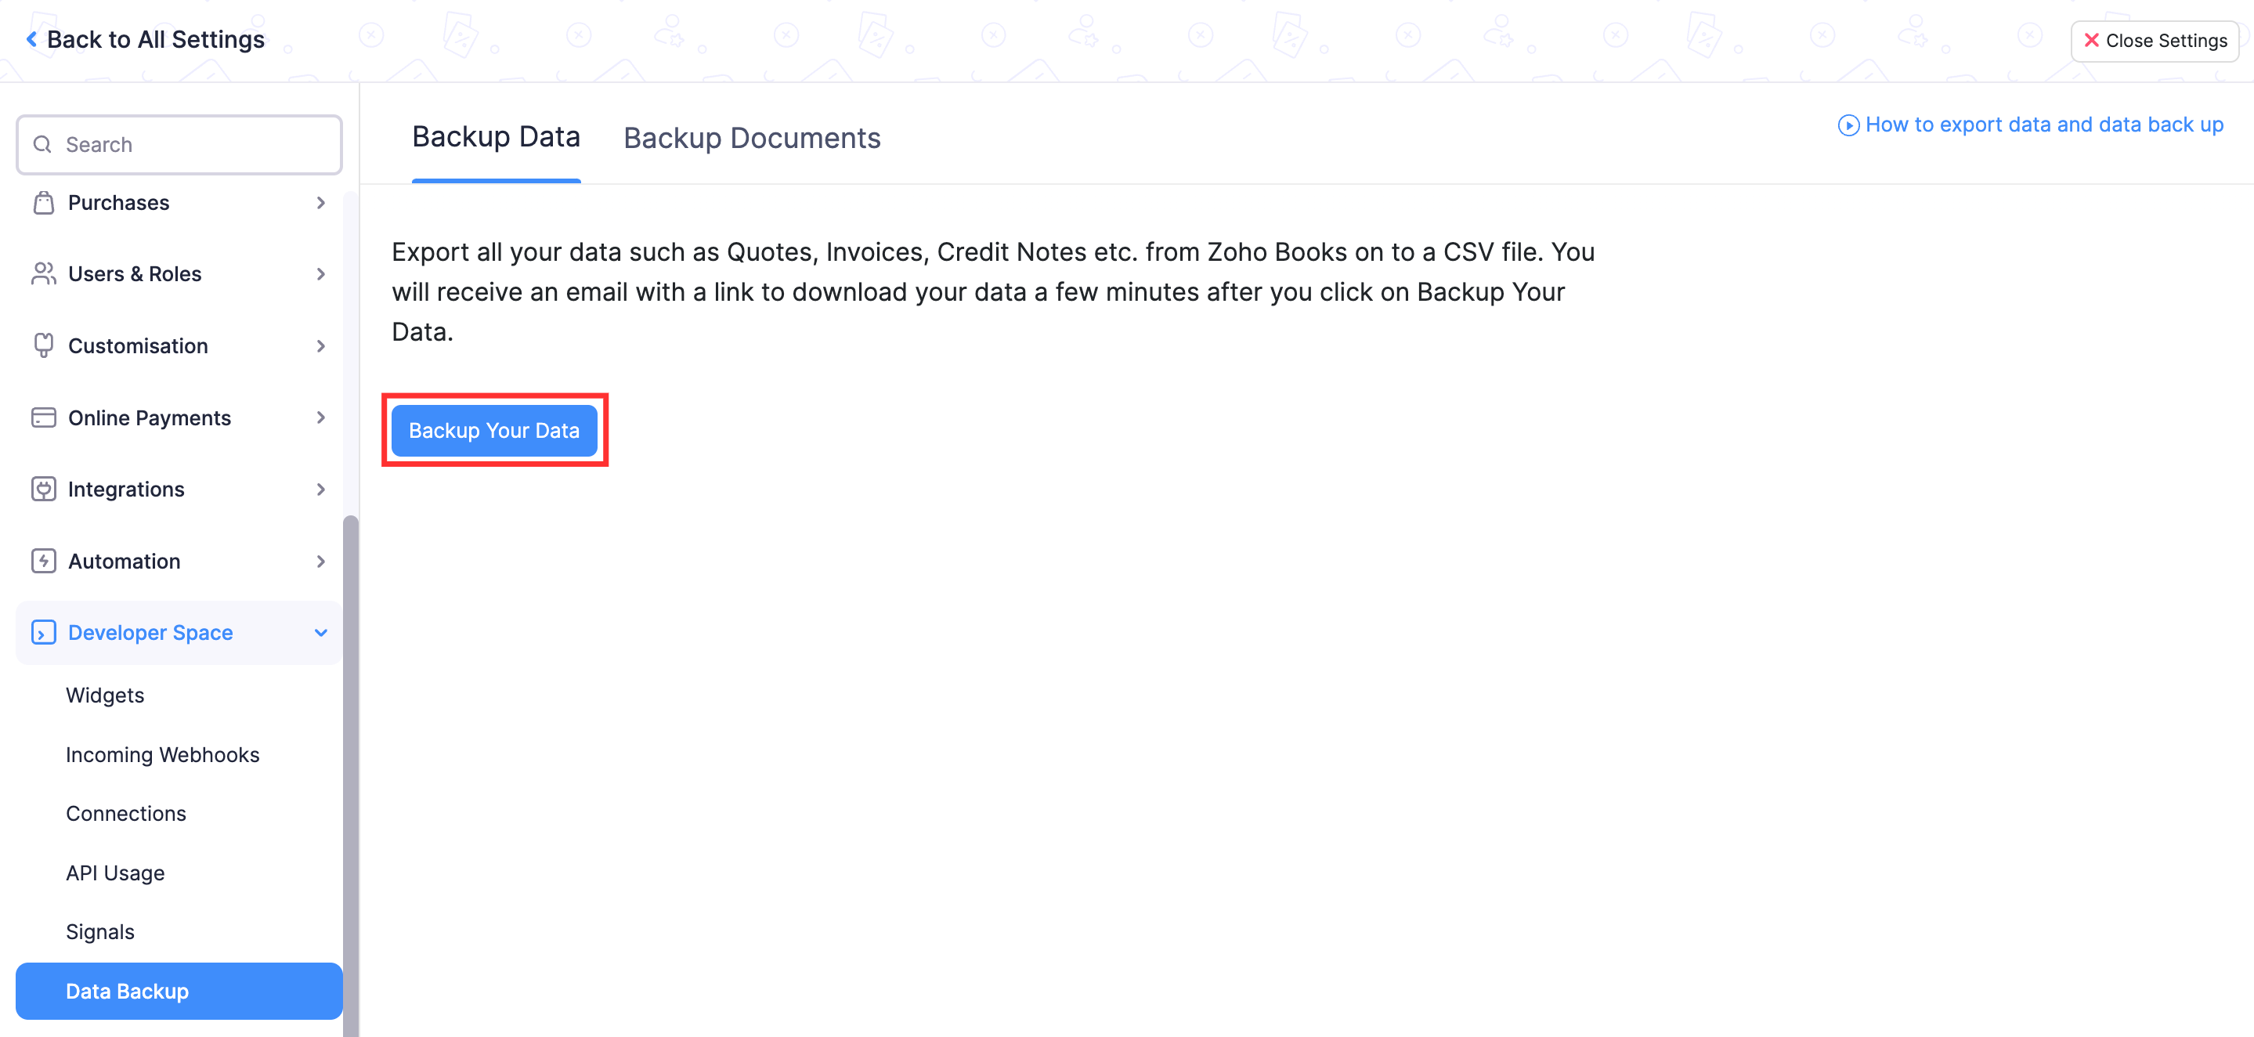Select the Signals menu item
Viewport: 2254px width, 1037px height.
[x=99, y=930]
